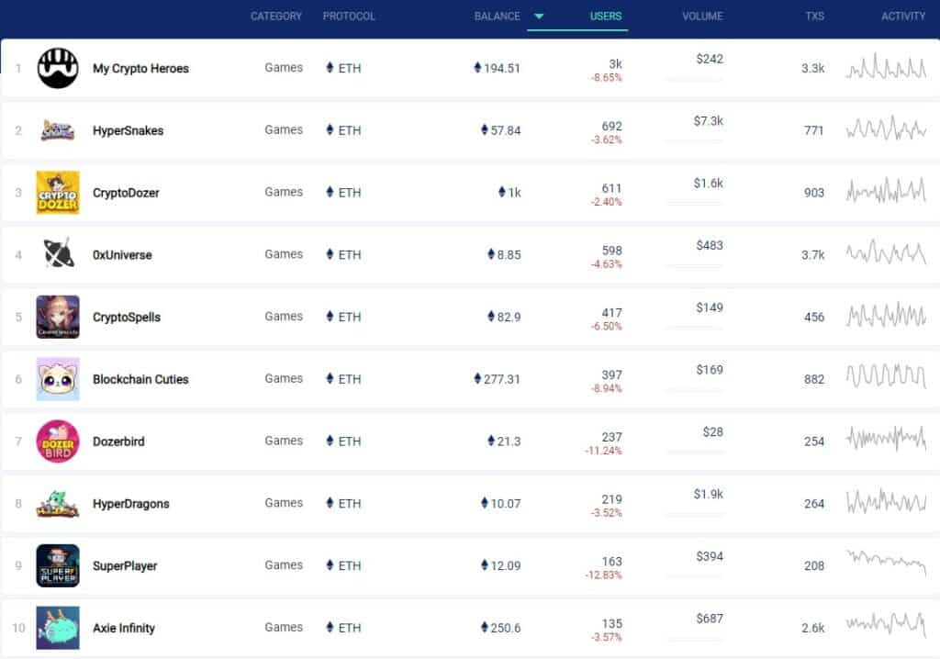Click the 417 users value for CryptoSpells

(x=612, y=312)
